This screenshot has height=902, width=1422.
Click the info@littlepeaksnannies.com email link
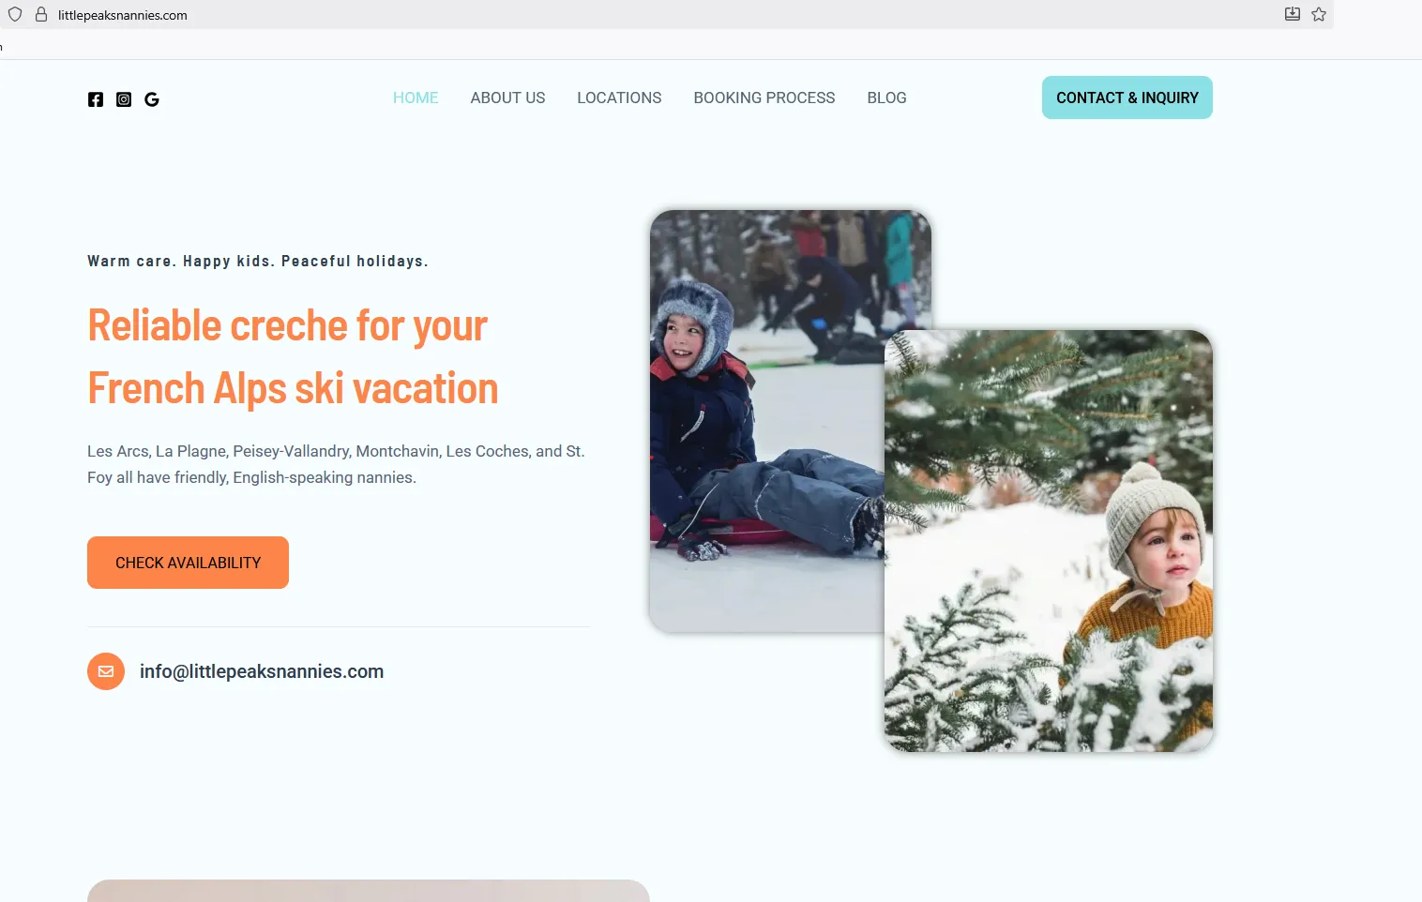click(262, 671)
